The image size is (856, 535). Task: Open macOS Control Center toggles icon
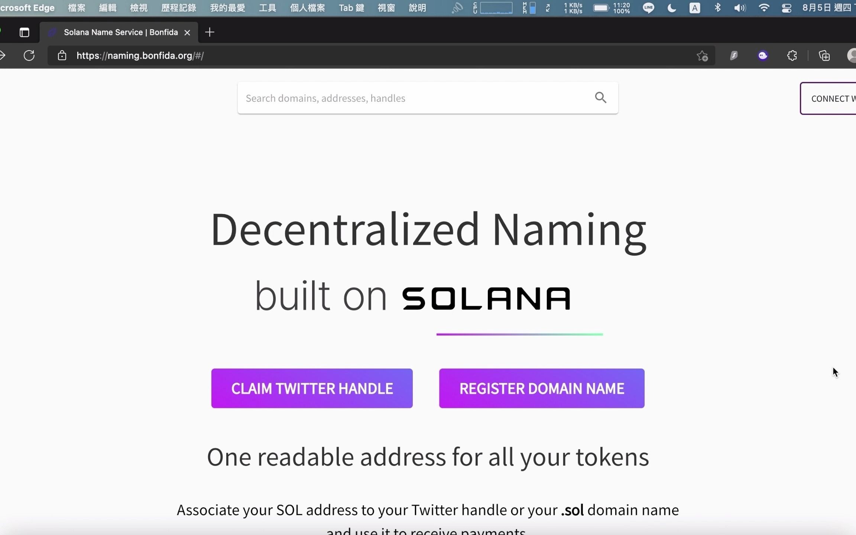(x=787, y=8)
